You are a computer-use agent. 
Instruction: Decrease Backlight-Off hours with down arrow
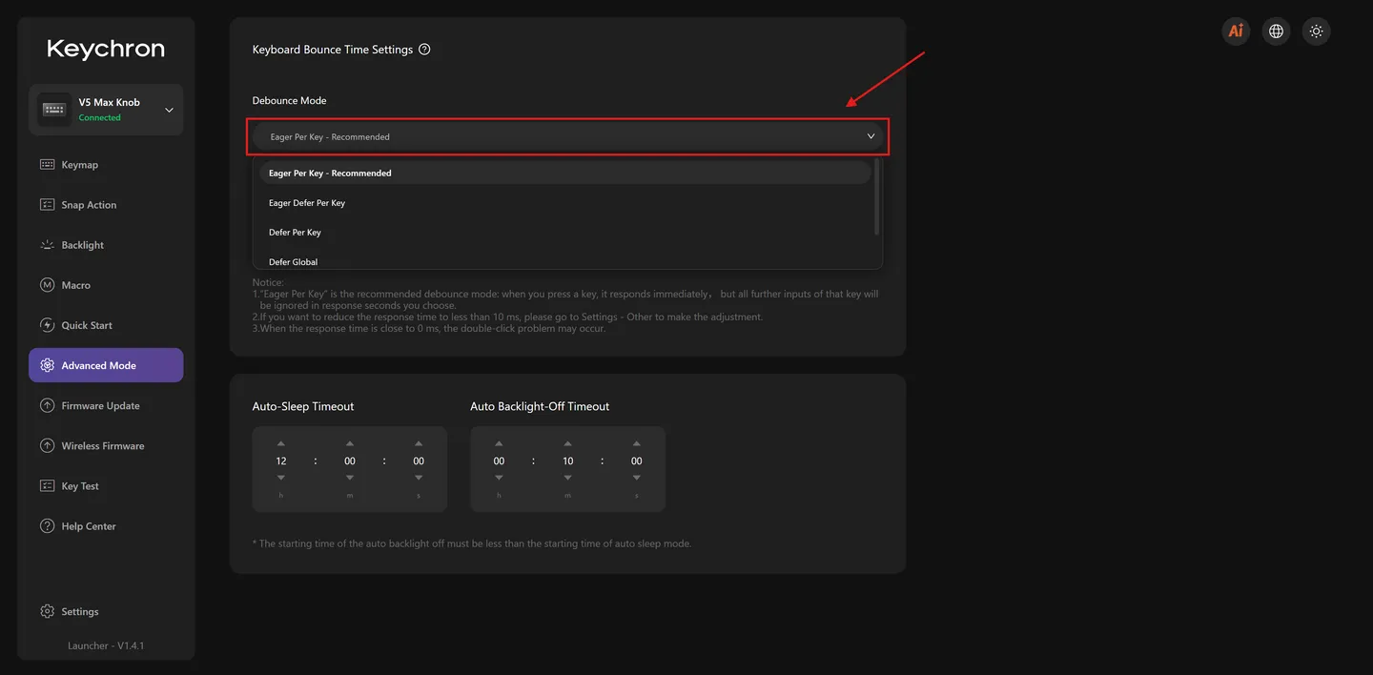pos(499,478)
